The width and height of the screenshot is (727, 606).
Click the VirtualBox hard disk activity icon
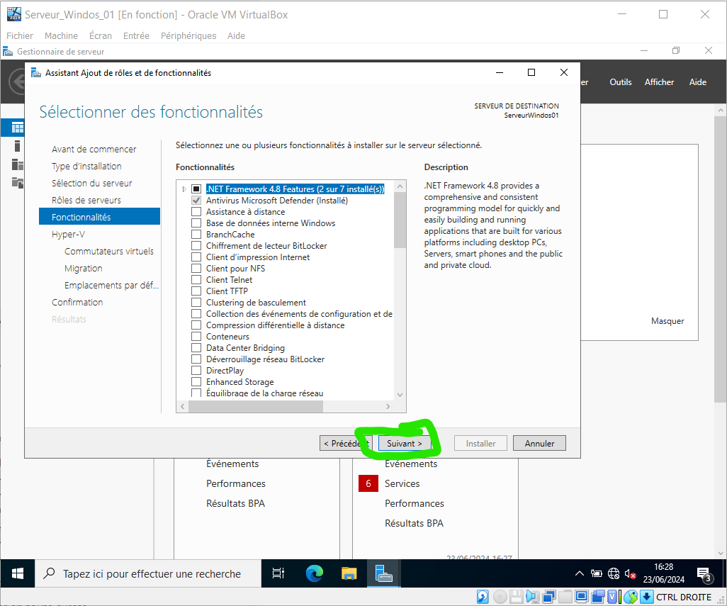[x=483, y=597]
